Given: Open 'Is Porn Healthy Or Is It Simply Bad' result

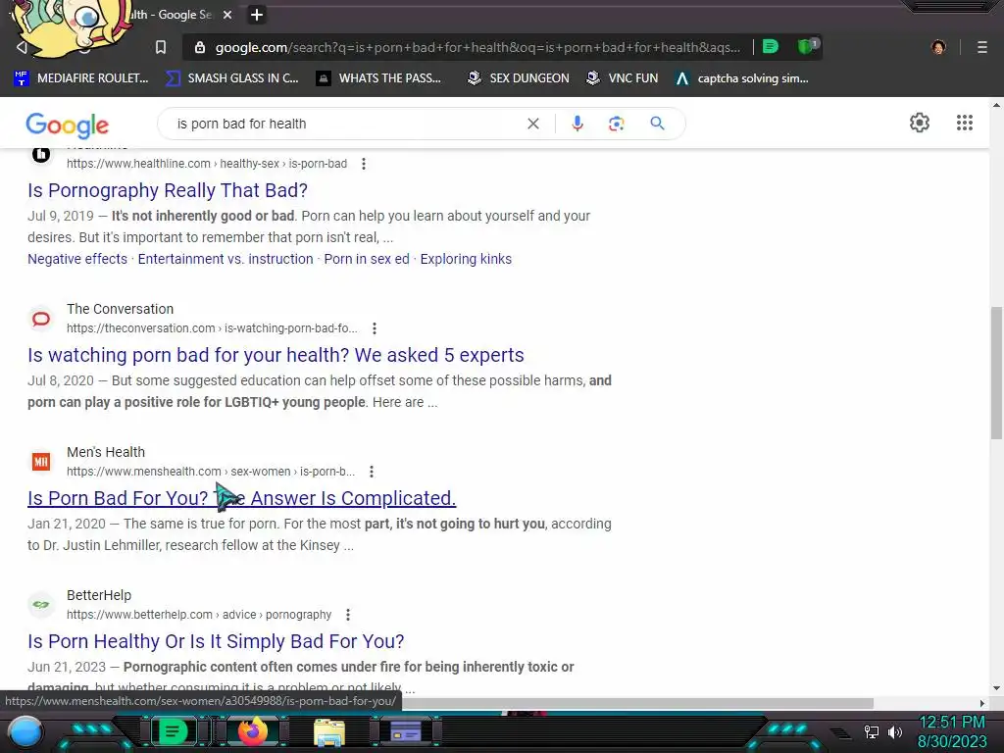Looking at the screenshot, I should click(x=216, y=641).
